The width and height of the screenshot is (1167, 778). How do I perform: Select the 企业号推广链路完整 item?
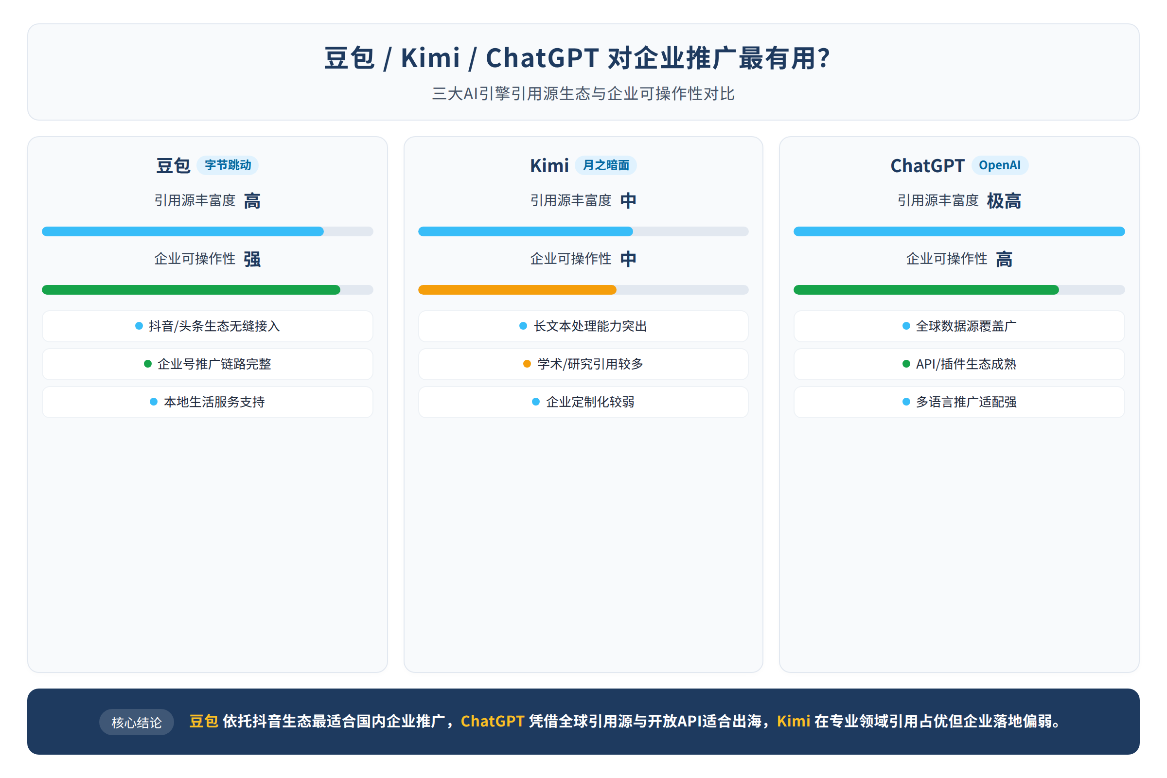pyautogui.click(x=208, y=364)
